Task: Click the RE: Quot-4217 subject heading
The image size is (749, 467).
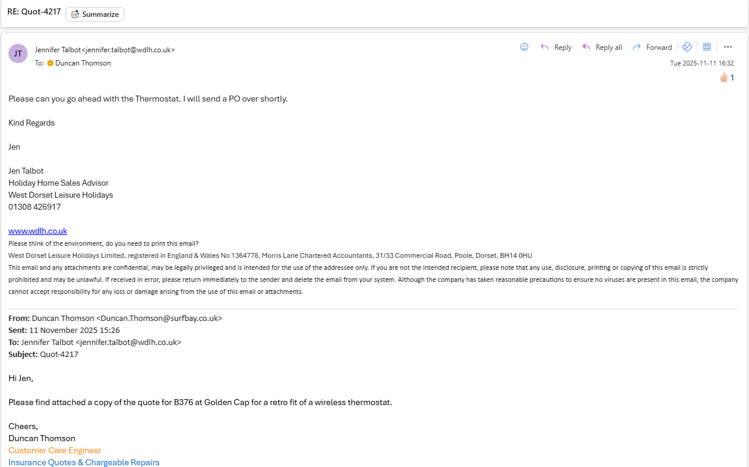Action: pyautogui.click(x=34, y=11)
